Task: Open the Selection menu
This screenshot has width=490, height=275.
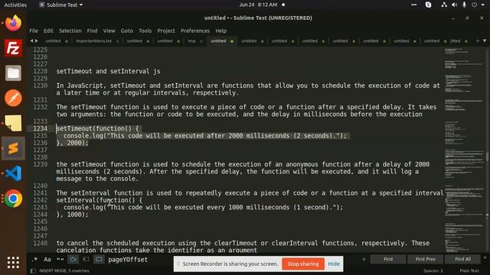Action: pyautogui.click(x=70, y=31)
